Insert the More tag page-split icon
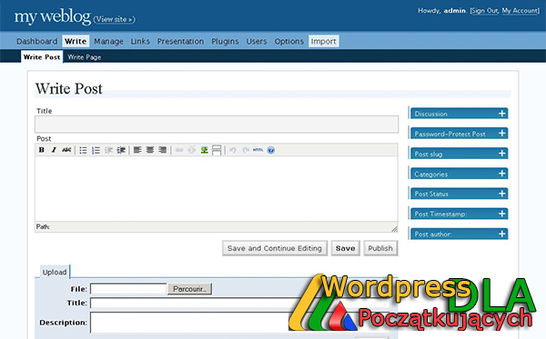The image size is (546, 339). point(217,150)
